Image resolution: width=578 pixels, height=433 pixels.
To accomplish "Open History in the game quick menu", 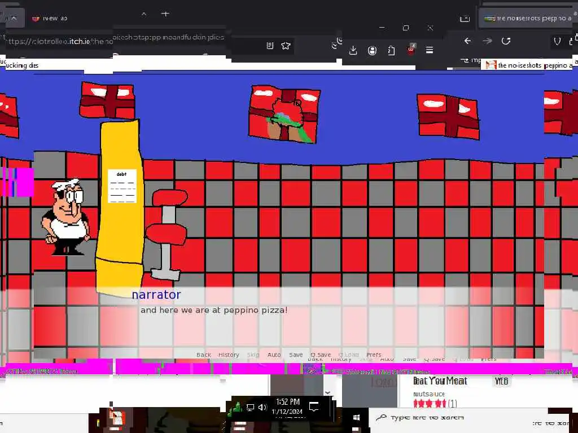I will 229,355.
